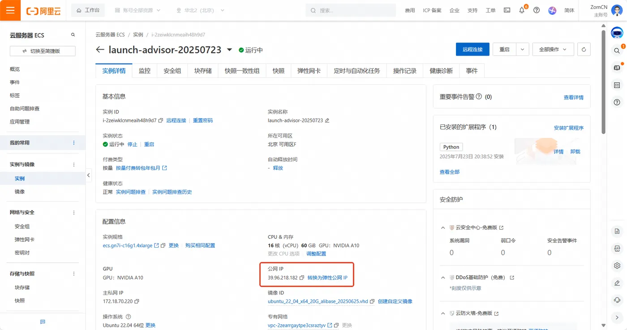Open right rail customer support headset
The width and height of the screenshot is (627, 330).
tap(617, 300)
